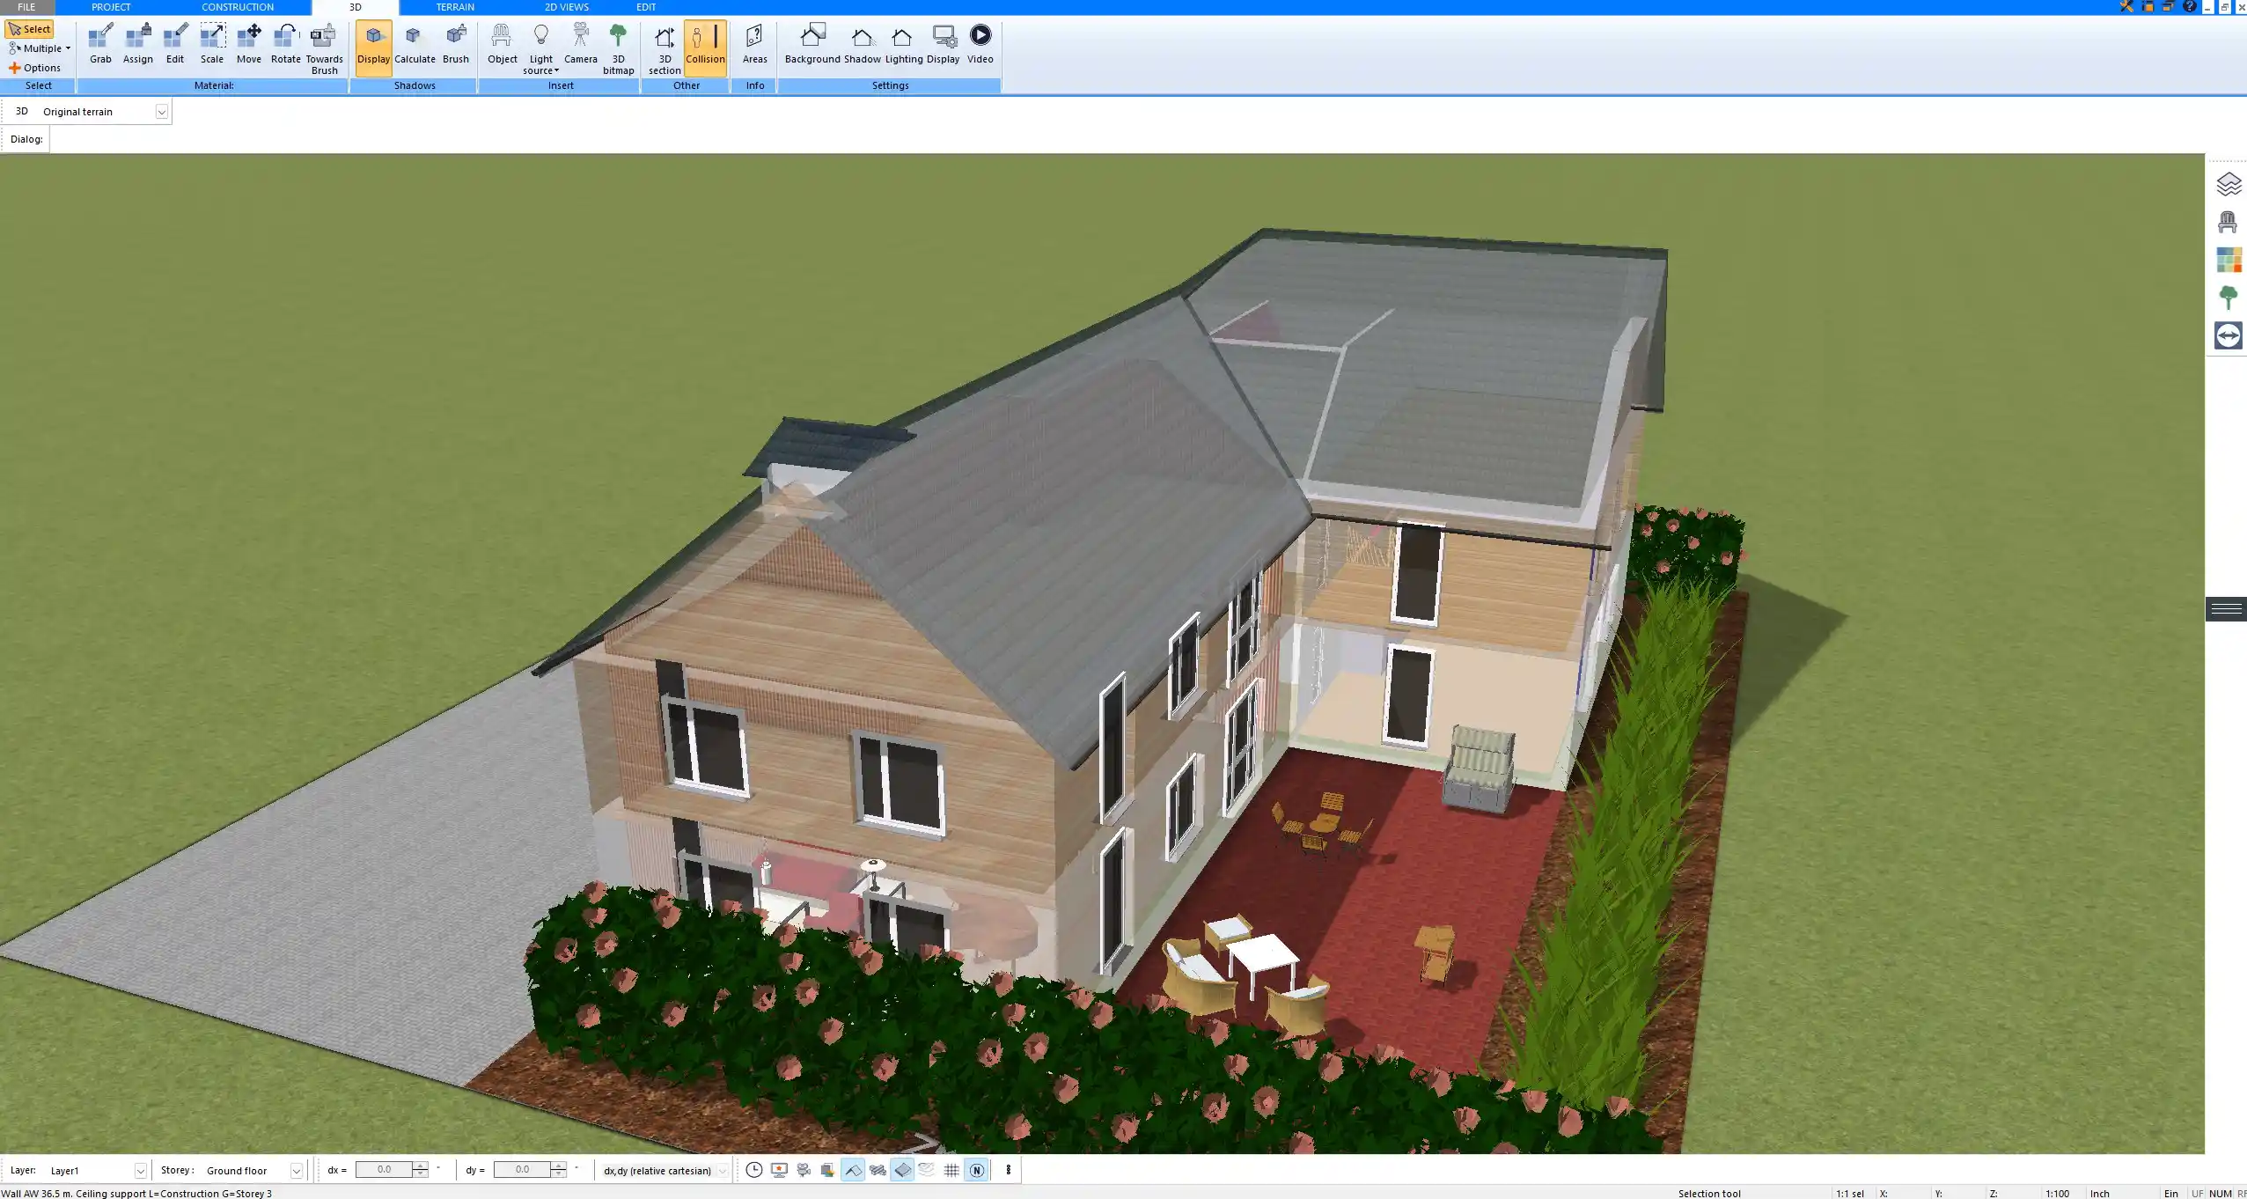Click the Towards Brush icon

(324, 49)
